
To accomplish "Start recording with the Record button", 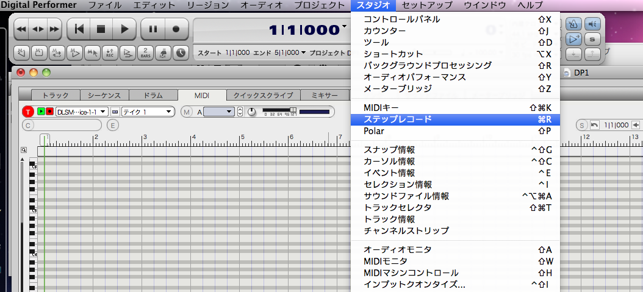I will pyautogui.click(x=176, y=29).
